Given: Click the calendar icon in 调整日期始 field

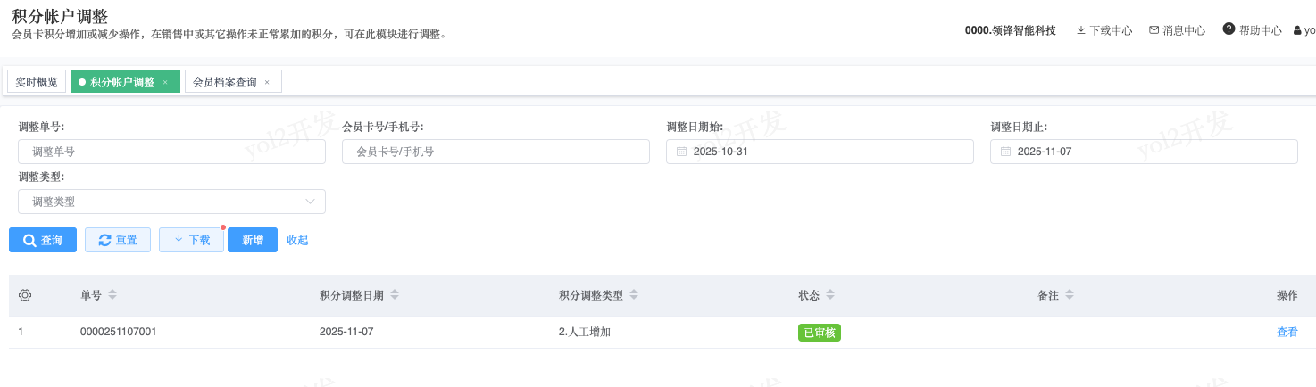Looking at the screenshot, I should tap(682, 152).
